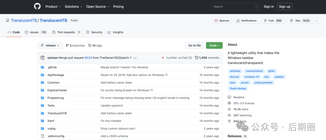Open pull request #534 link
Viewport: 326px width, 140px height.
(x=88, y=58)
